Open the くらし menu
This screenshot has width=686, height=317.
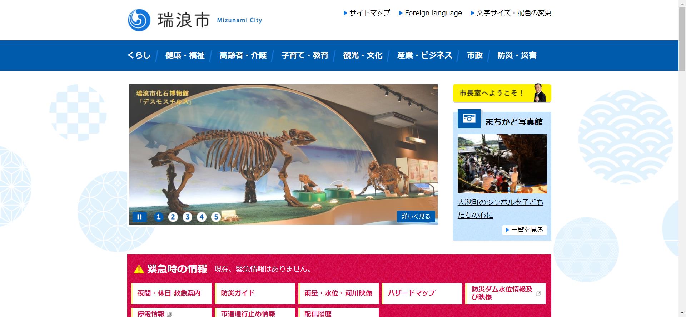139,55
